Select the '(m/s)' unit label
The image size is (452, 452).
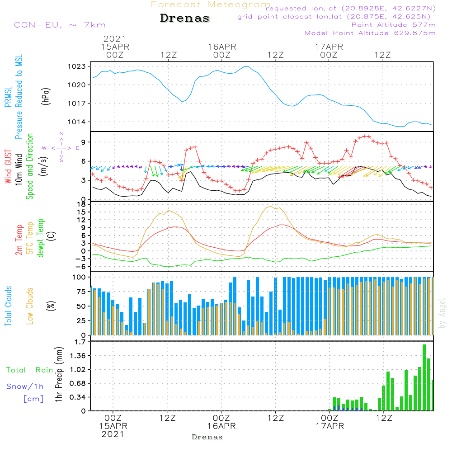click(44, 167)
